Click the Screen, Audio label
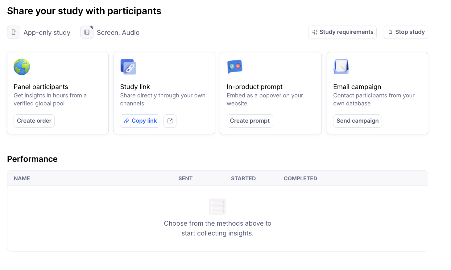 coord(118,33)
